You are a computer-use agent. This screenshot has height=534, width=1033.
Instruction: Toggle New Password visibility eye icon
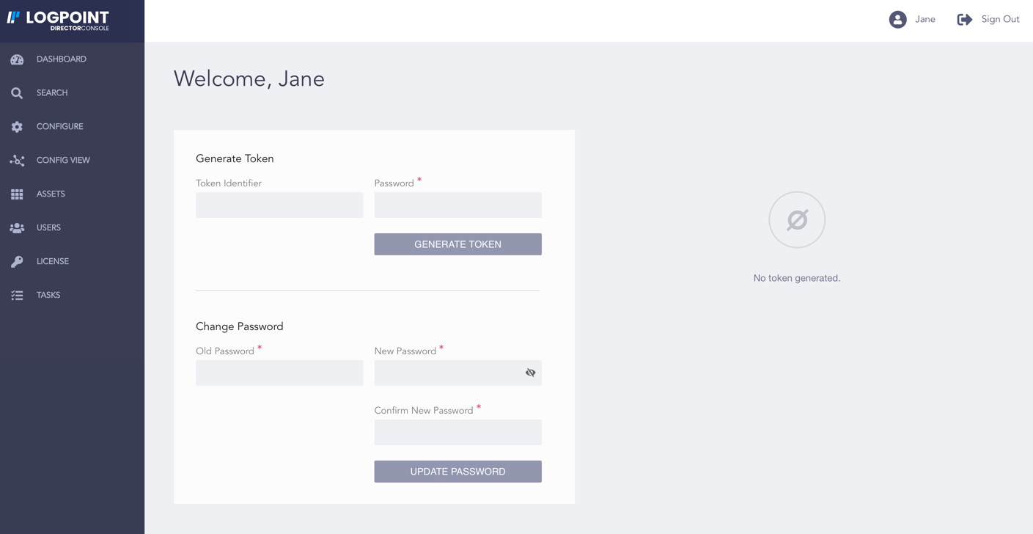coord(530,373)
